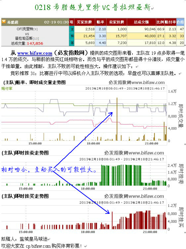
Task: Select the 赔率 column header
Action: point(101,22)
